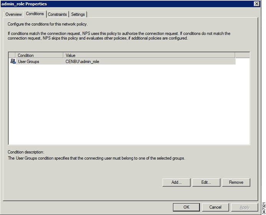Click the blank icon column header

tap(12, 55)
